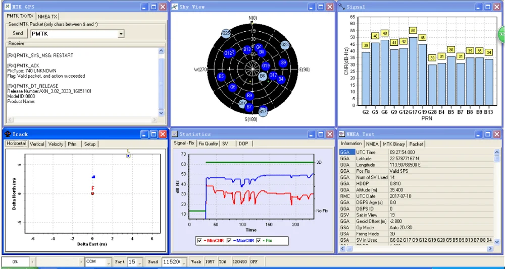Open the Port 15 dropdown

pos(139,262)
